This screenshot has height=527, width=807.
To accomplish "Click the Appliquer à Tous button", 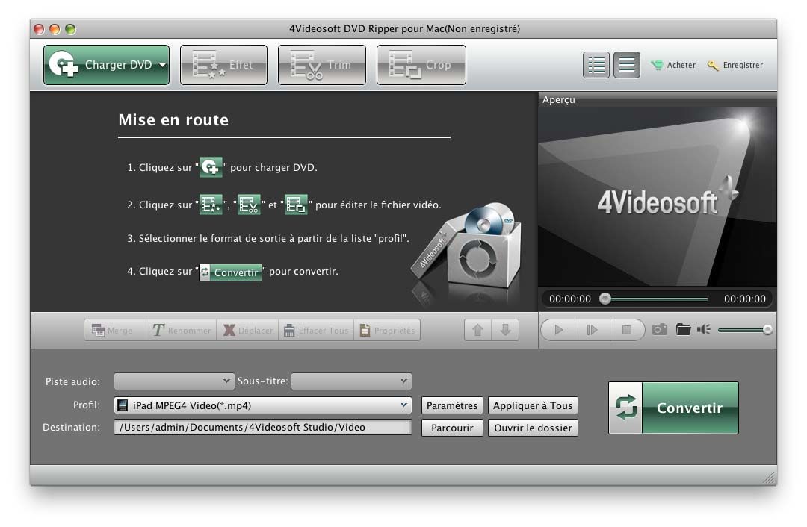I will coord(533,405).
